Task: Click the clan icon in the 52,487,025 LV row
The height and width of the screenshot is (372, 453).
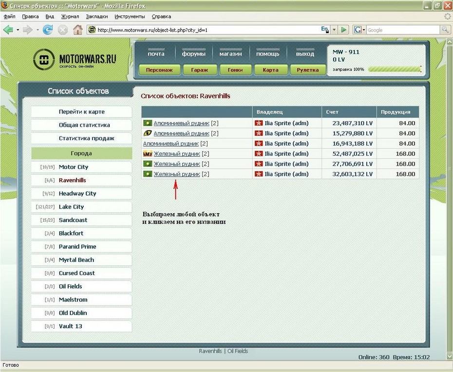Action: pyautogui.click(x=148, y=154)
